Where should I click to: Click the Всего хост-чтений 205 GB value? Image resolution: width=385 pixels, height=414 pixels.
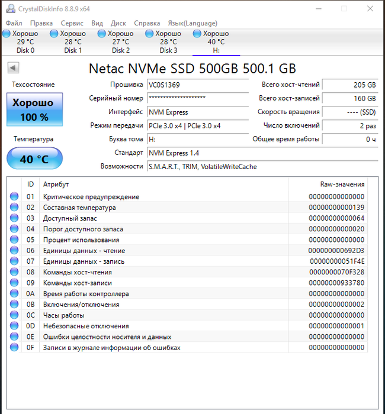[350, 85]
